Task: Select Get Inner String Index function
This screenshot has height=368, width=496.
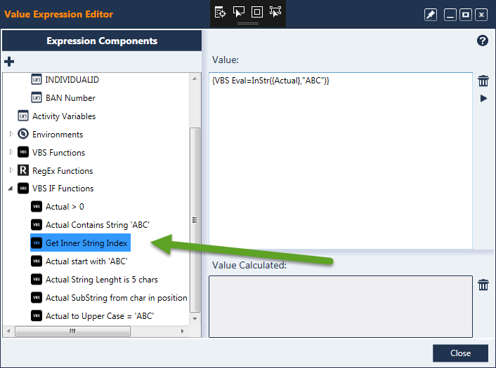Action: point(86,243)
